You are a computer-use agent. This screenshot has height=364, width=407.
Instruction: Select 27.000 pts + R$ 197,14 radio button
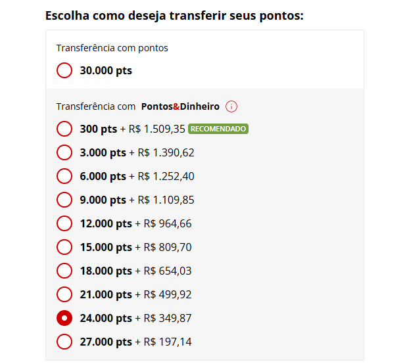[64, 342]
